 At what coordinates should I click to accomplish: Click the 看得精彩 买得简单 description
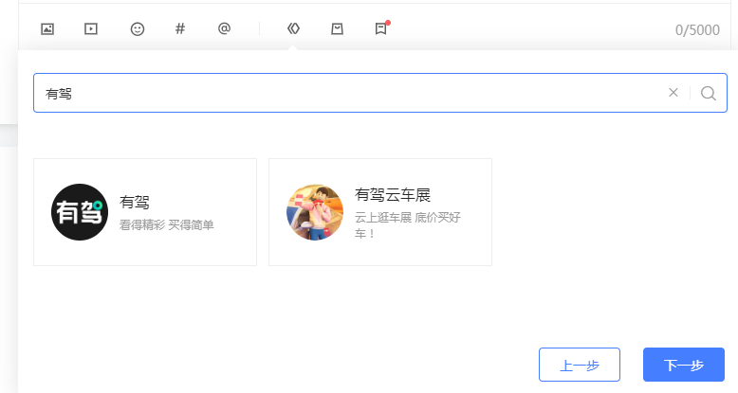167,224
